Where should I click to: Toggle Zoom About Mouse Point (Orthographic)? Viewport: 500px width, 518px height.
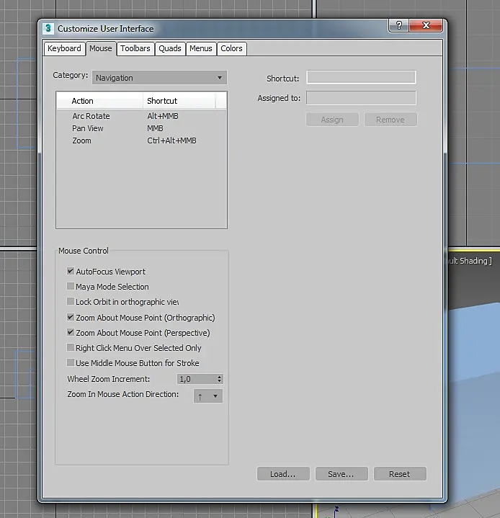point(71,317)
